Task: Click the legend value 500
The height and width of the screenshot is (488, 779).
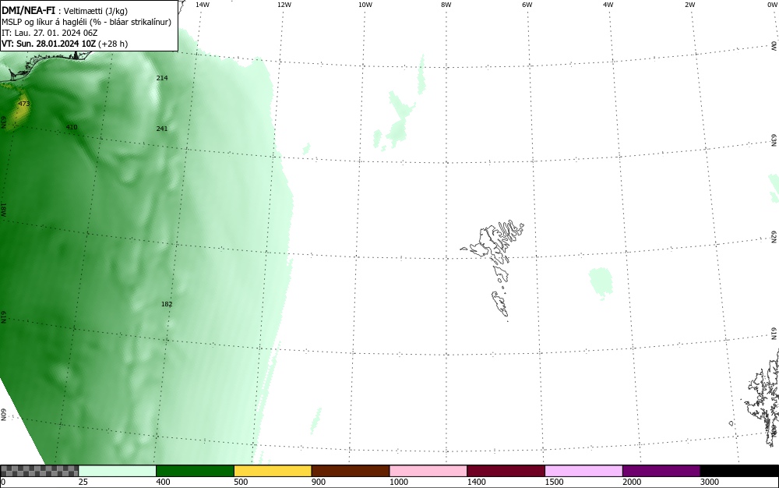Action: pos(241,482)
